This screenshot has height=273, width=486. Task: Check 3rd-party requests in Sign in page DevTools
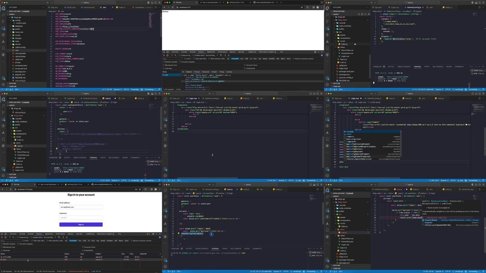pos(18,244)
